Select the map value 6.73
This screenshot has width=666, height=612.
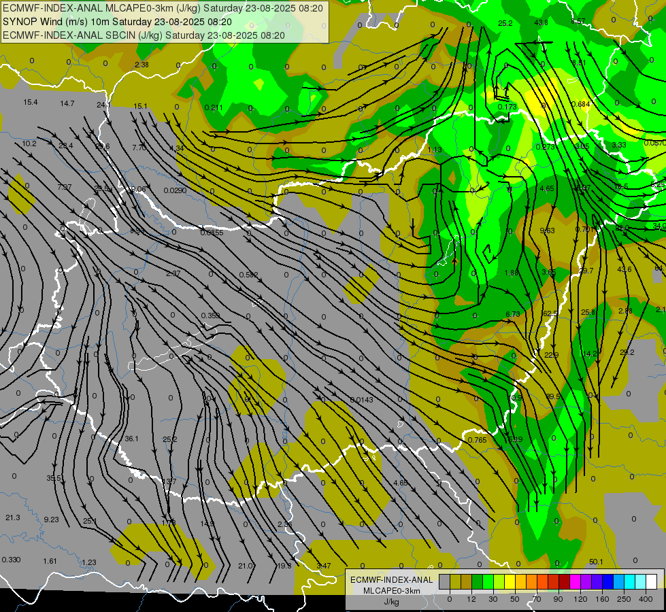[x=513, y=315]
